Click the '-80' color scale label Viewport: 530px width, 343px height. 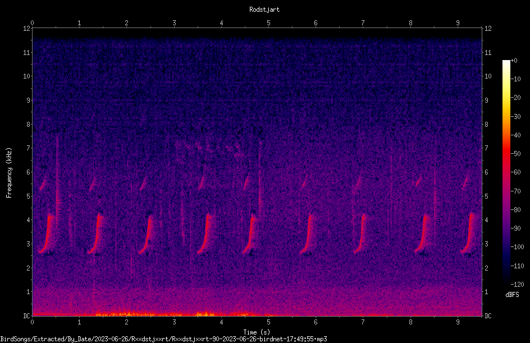(515, 210)
